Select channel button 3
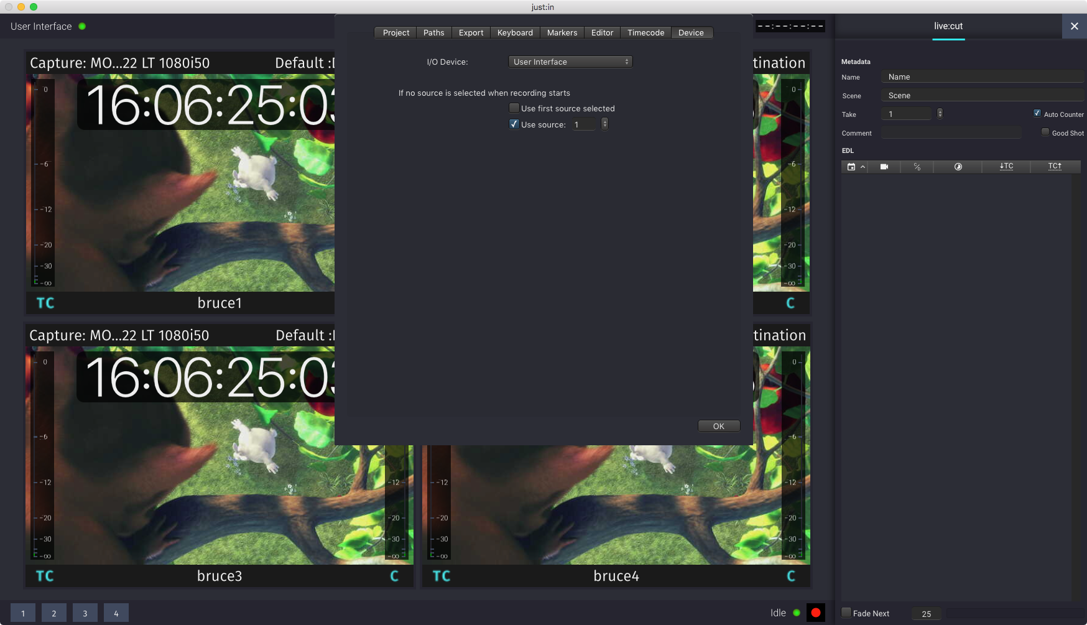This screenshot has height=625, width=1087. pos(85,613)
